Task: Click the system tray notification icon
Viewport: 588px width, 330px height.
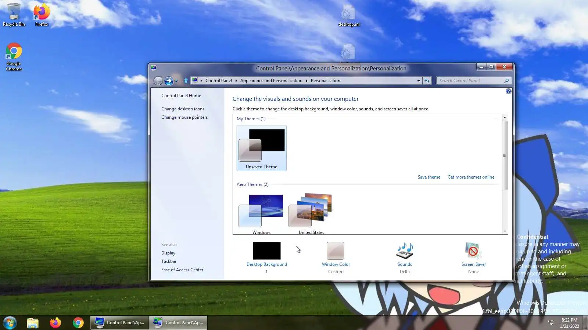Action: click(551, 323)
